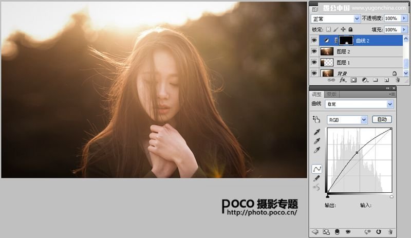
Task: Select the draw curve pencil tool
Action: tap(316, 178)
